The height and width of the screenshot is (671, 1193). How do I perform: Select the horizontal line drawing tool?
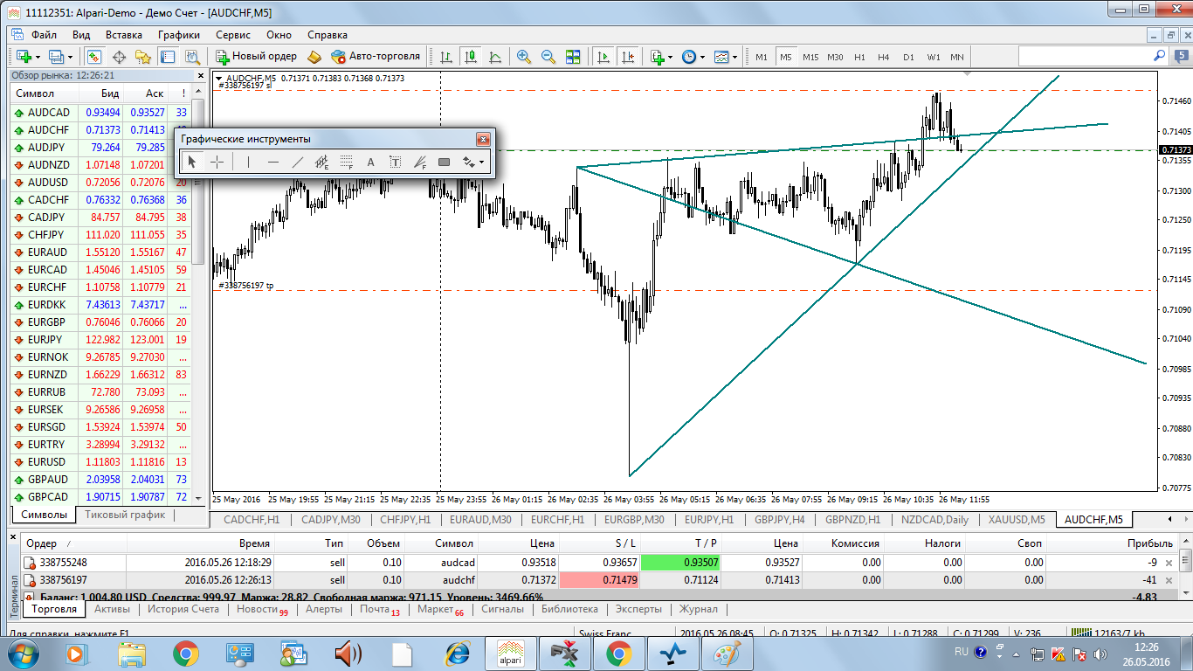(x=273, y=162)
